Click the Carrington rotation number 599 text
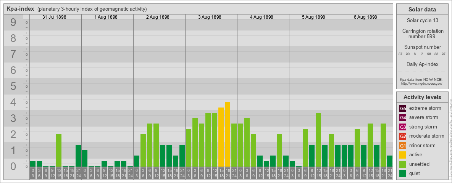 pos(423,34)
